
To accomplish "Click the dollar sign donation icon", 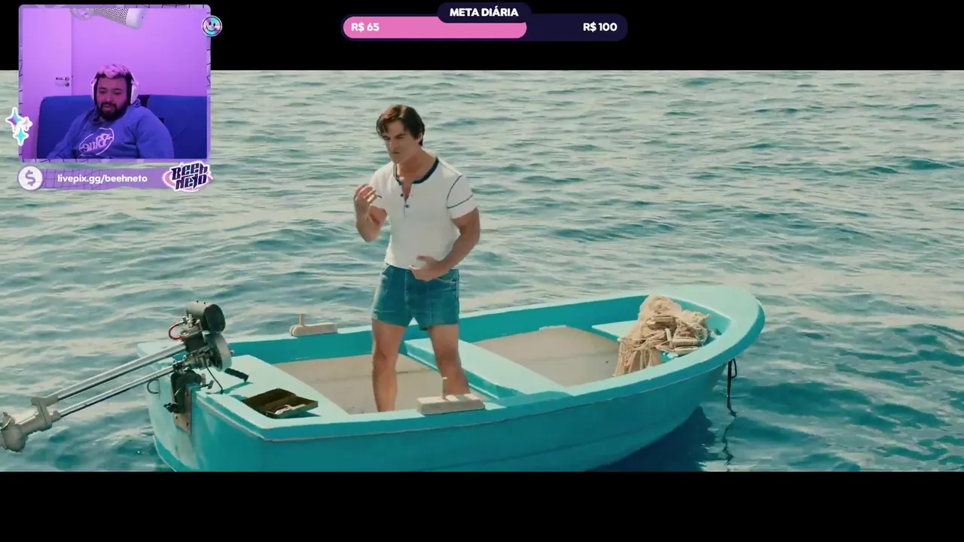I will (30, 178).
